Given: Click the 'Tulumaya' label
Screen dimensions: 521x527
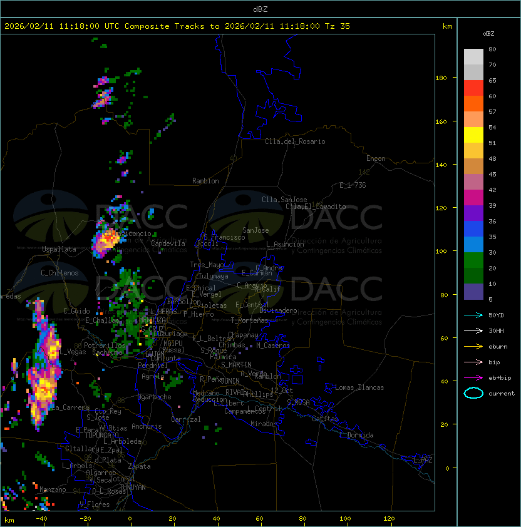Looking at the screenshot, I should click(x=214, y=276).
